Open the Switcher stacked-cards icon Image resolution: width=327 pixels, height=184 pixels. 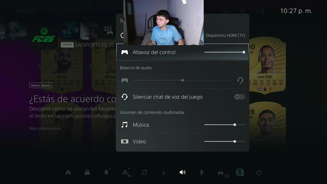(x=87, y=172)
